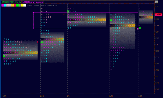Click the 1.346 price axis label
The image size is (163, 98).
click(x=157, y=89)
